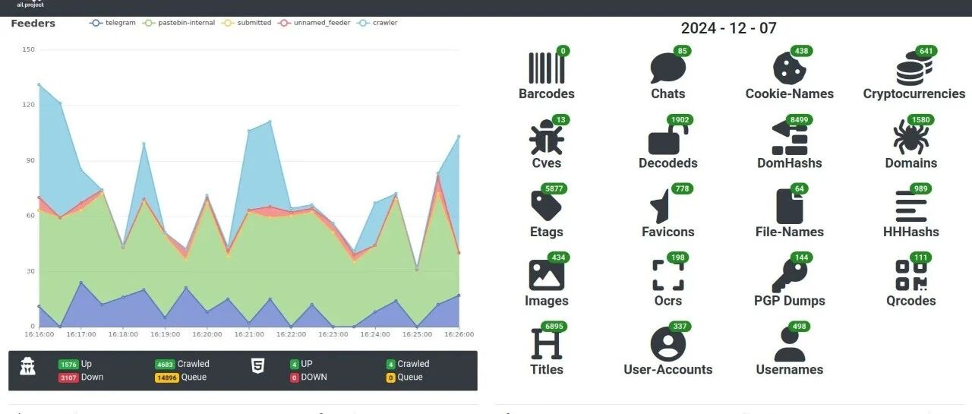Image resolution: width=972 pixels, height=414 pixels.
Task: Toggle unnamed_feeder series in legend
Action: click(x=314, y=23)
